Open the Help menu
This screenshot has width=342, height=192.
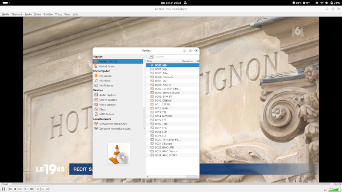click(75, 15)
